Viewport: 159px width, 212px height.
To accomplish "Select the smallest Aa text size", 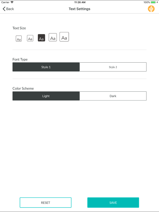I will pos(19,38).
